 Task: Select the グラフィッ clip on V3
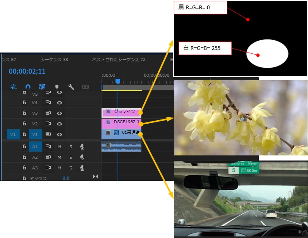(x=121, y=113)
